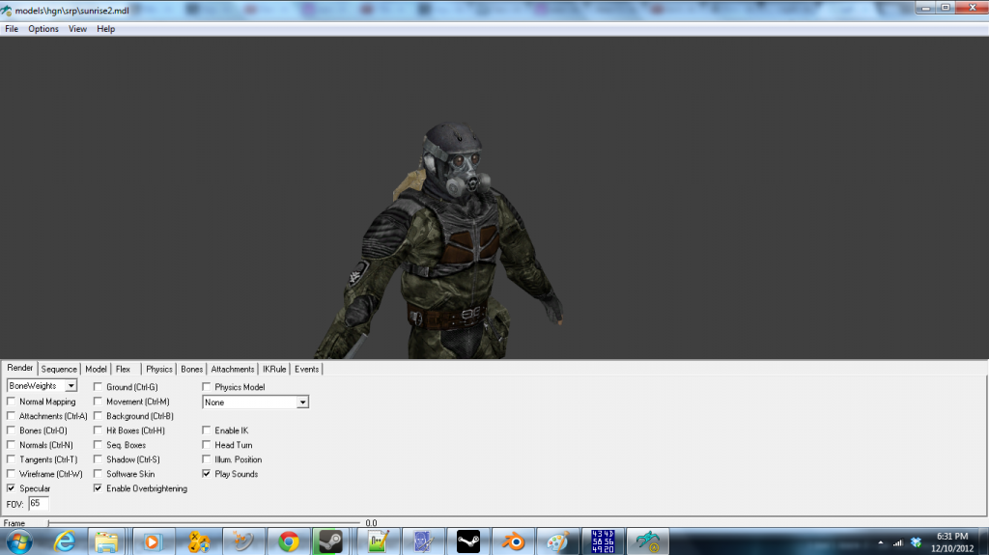Open the green notepad chart taskbar icon
This screenshot has width=989, height=555.
click(378, 541)
